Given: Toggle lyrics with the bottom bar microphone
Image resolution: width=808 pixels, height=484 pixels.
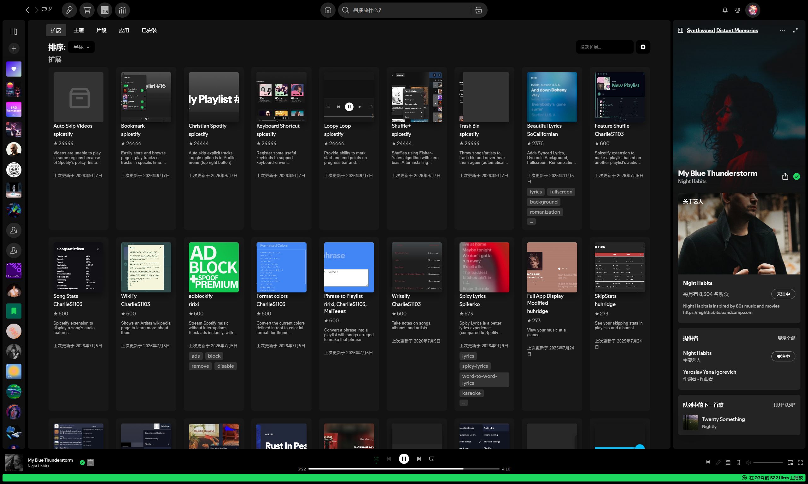Looking at the screenshot, I should click(x=718, y=463).
